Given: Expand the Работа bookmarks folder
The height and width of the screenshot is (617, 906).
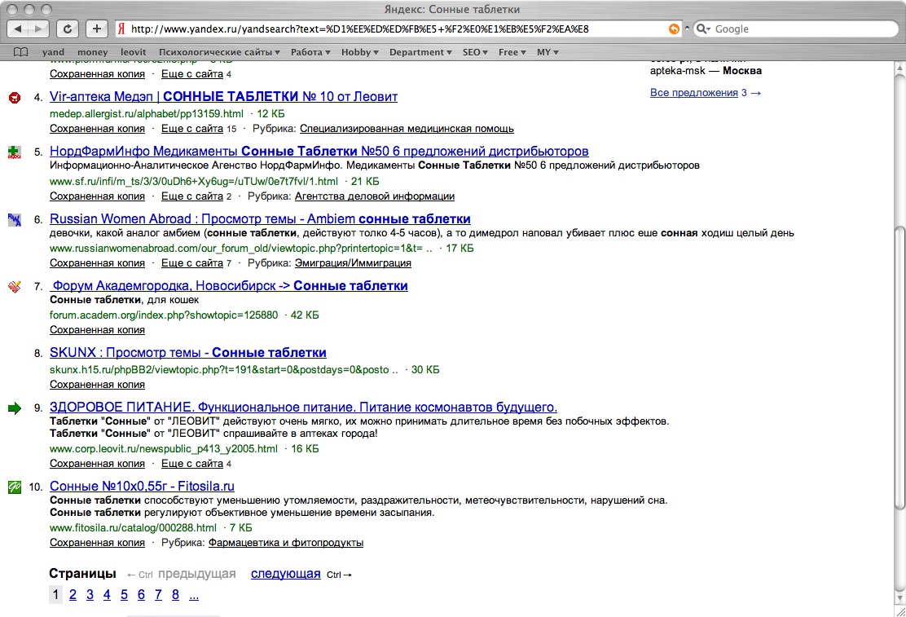Looking at the screenshot, I should pyautogui.click(x=311, y=52).
